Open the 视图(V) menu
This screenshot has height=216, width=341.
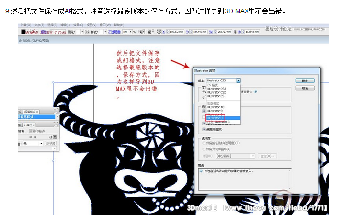pos(91,25)
